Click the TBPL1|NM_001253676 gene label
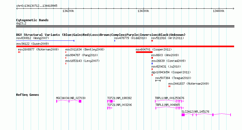The width and height of the screenshot is (242, 130). (169, 98)
